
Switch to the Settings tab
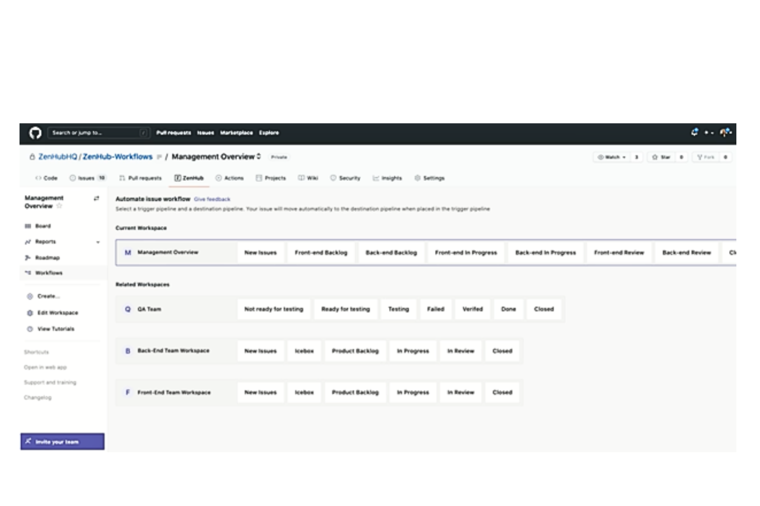coord(429,178)
